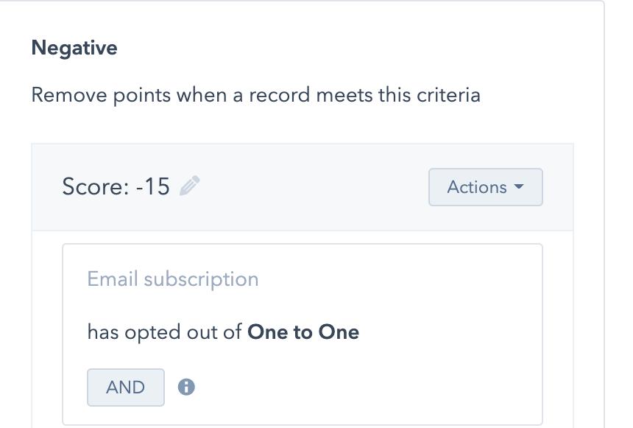The width and height of the screenshot is (633, 428).
Task: Click the pencil icon to edit score
Action: [189, 186]
